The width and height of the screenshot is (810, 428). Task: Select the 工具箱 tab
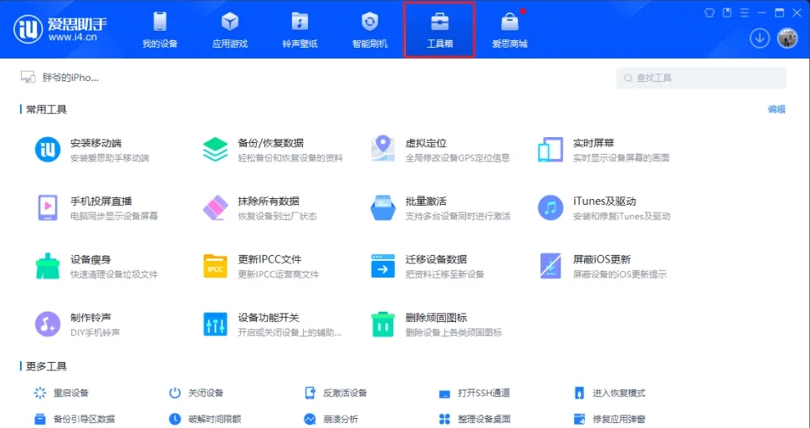[439, 29]
